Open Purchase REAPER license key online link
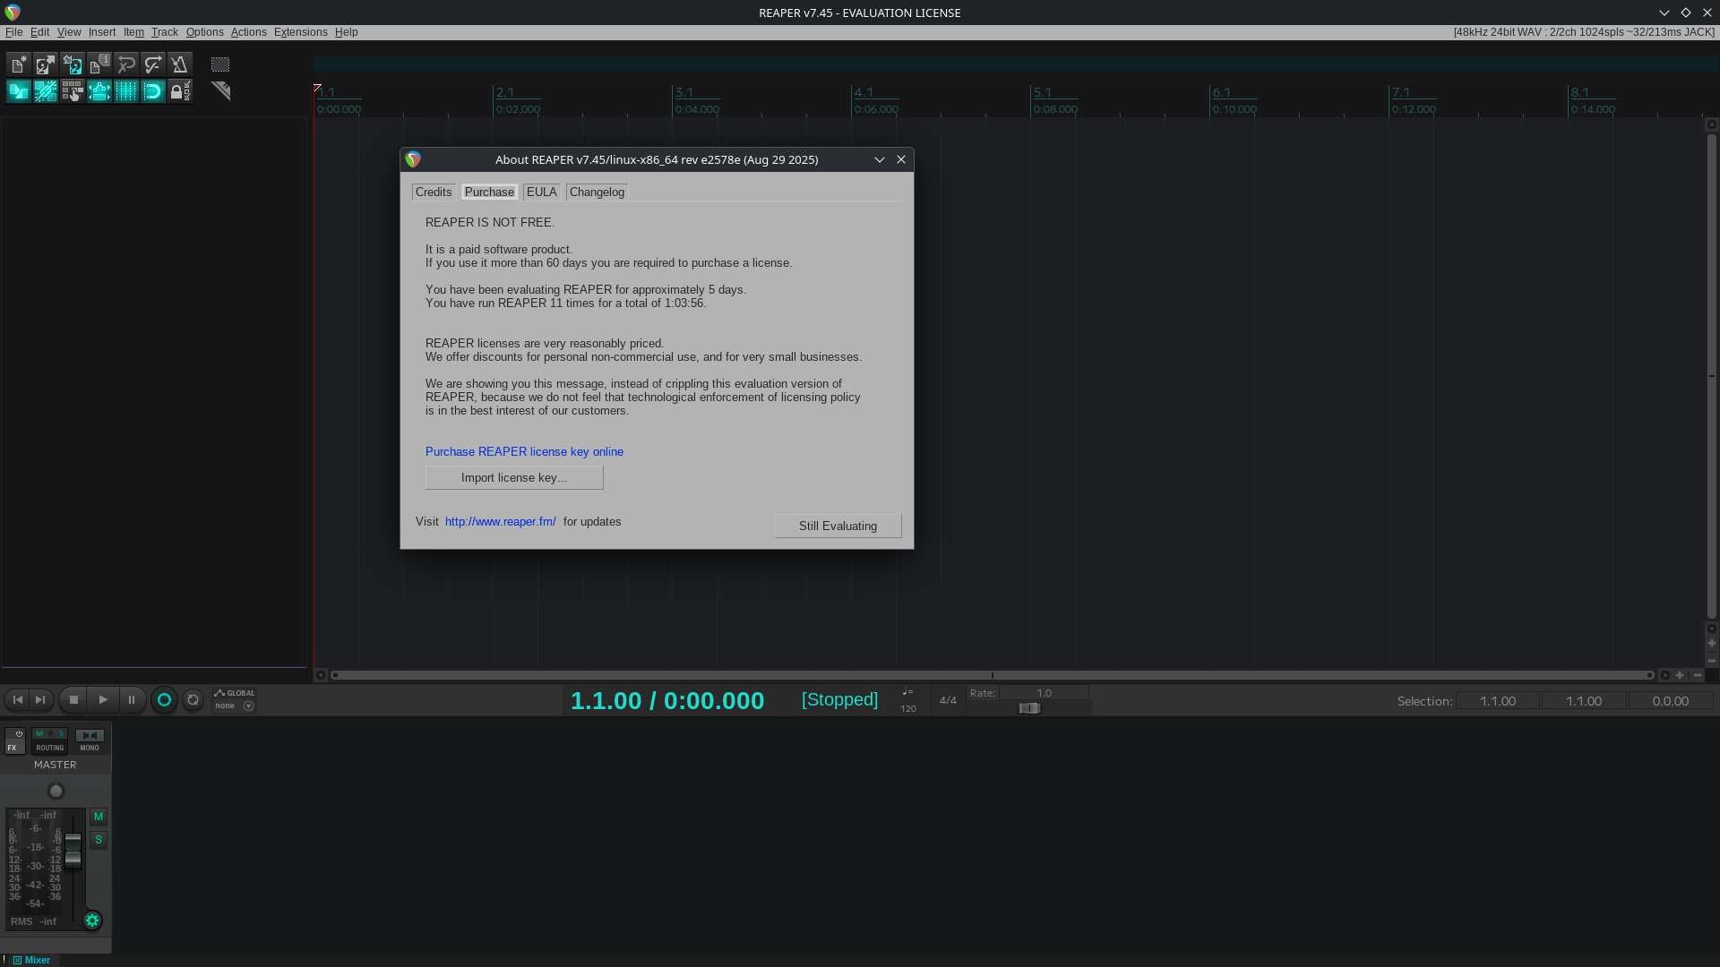The width and height of the screenshot is (1720, 967). 524,452
